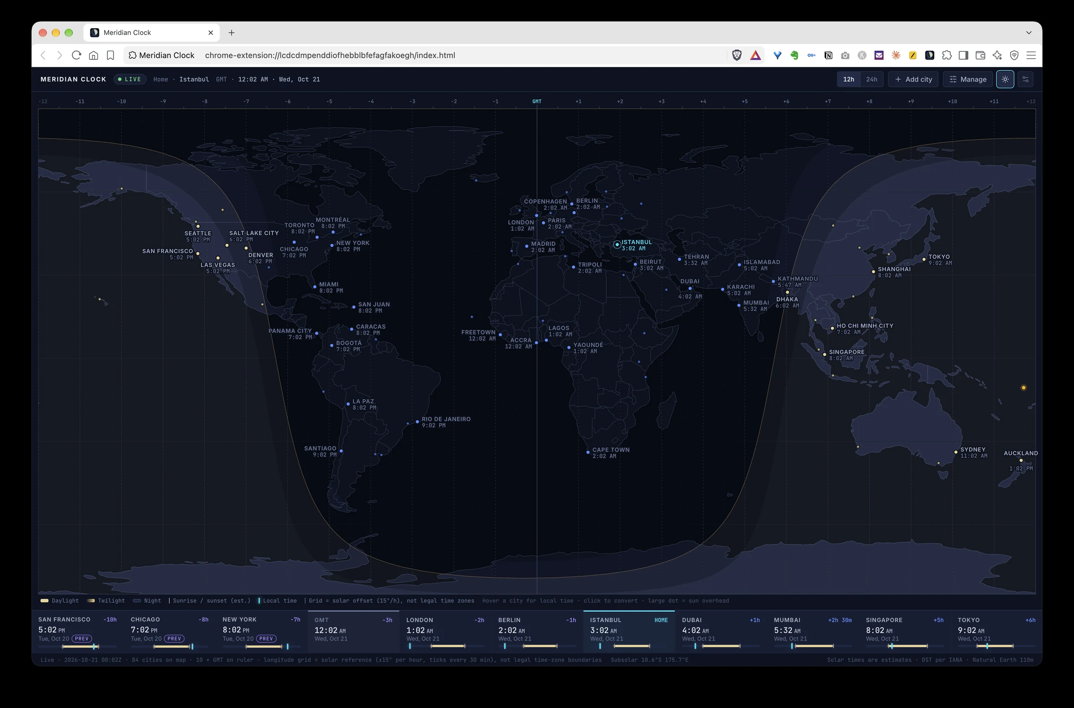The height and width of the screenshot is (708, 1074).
Task: Toggle the browser sidebar panel icon
Action: [963, 55]
